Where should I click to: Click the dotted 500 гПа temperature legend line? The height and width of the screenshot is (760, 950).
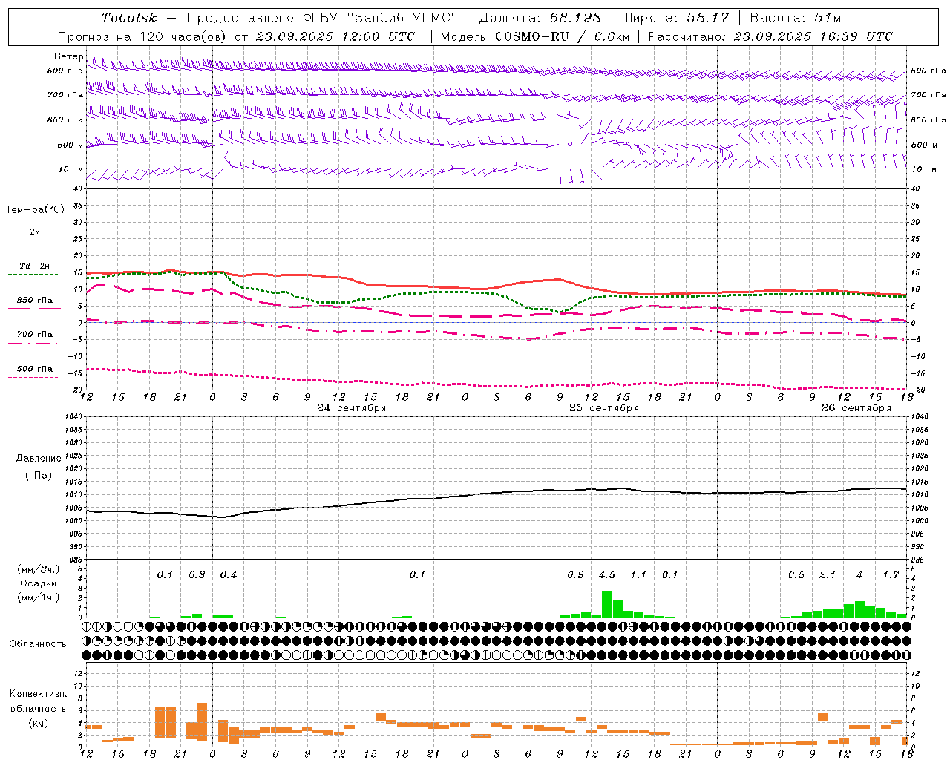point(33,378)
